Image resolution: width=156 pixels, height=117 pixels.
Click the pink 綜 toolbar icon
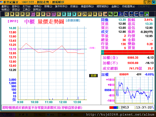point(53,14)
